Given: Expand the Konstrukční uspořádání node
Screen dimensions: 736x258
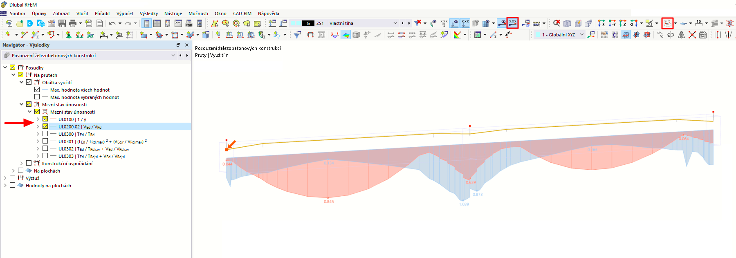Looking at the screenshot, I should tap(21, 163).
